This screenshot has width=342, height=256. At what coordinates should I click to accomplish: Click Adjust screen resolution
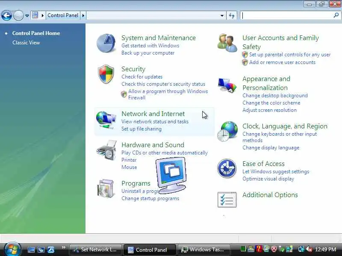pyautogui.click(x=269, y=110)
